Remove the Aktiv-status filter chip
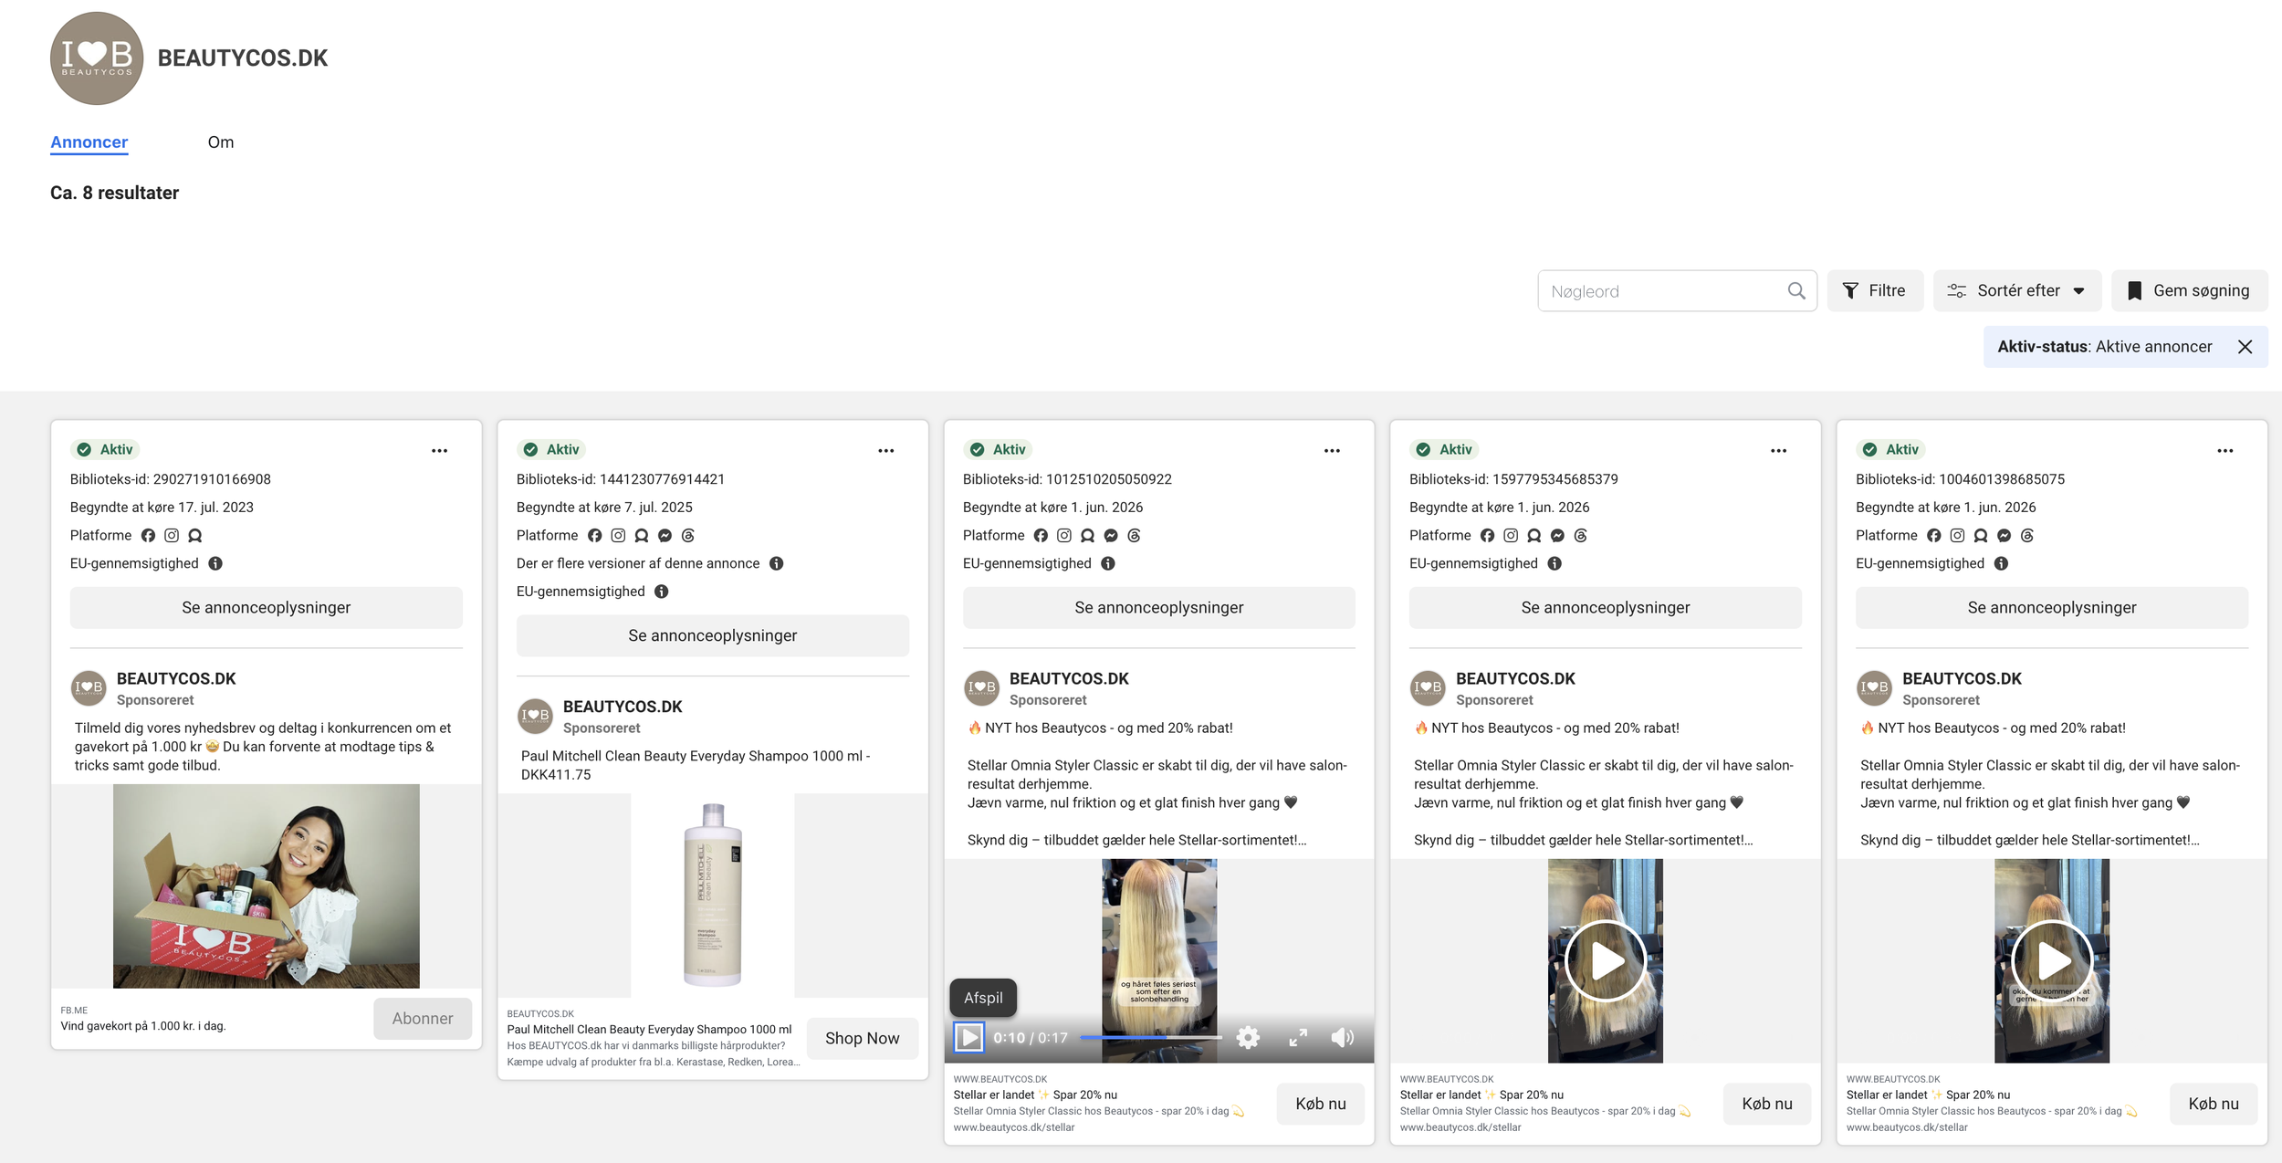 click(x=2245, y=347)
